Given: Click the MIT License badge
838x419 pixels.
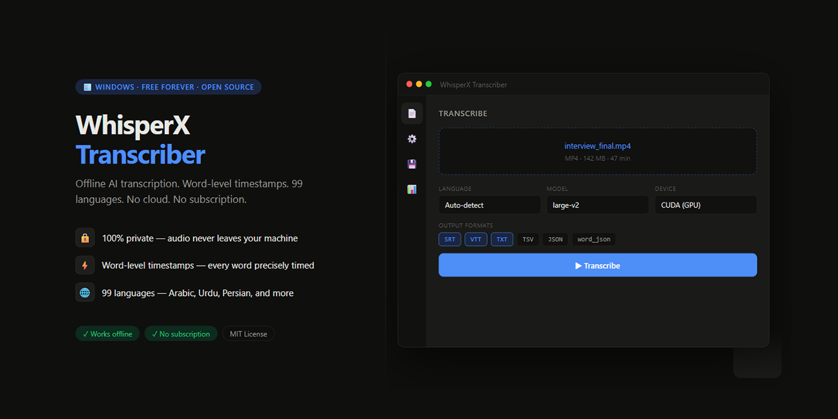Looking at the screenshot, I should pos(248,333).
